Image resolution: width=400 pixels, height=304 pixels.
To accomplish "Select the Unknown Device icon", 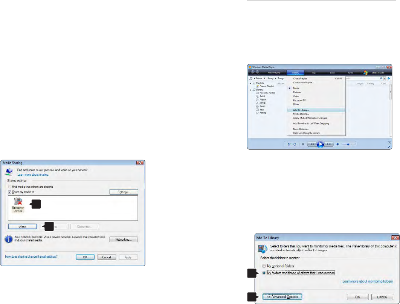I will point(18,205).
